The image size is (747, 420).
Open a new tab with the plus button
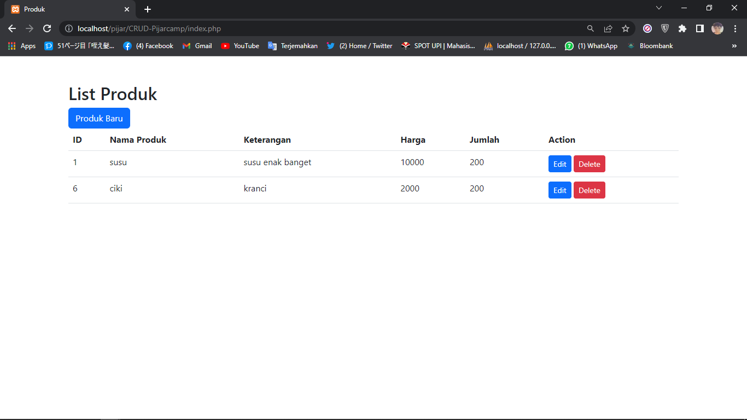(x=147, y=9)
